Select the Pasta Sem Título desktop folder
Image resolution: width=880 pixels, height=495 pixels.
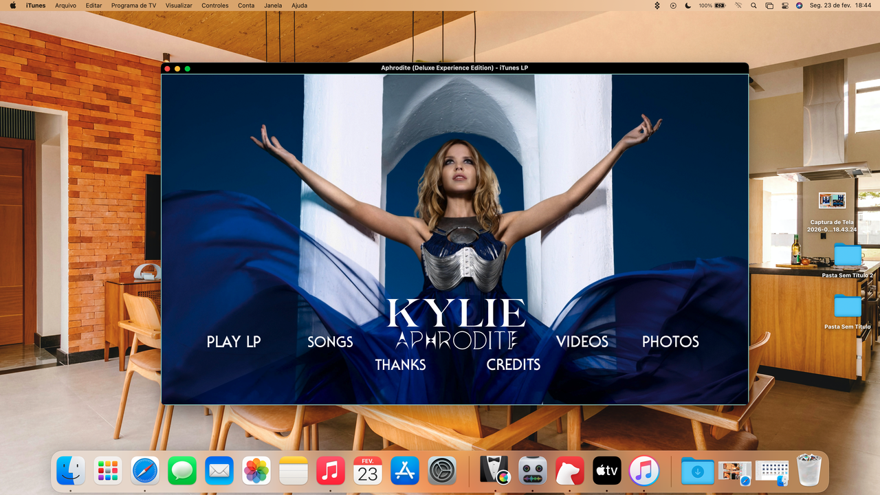(x=848, y=312)
